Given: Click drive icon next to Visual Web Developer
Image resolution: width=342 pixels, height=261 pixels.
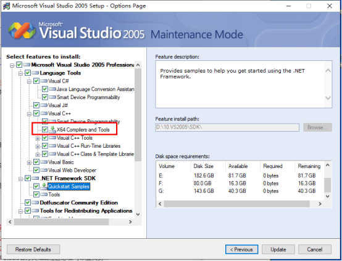Looking at the screenshot, I should (44, 170).
